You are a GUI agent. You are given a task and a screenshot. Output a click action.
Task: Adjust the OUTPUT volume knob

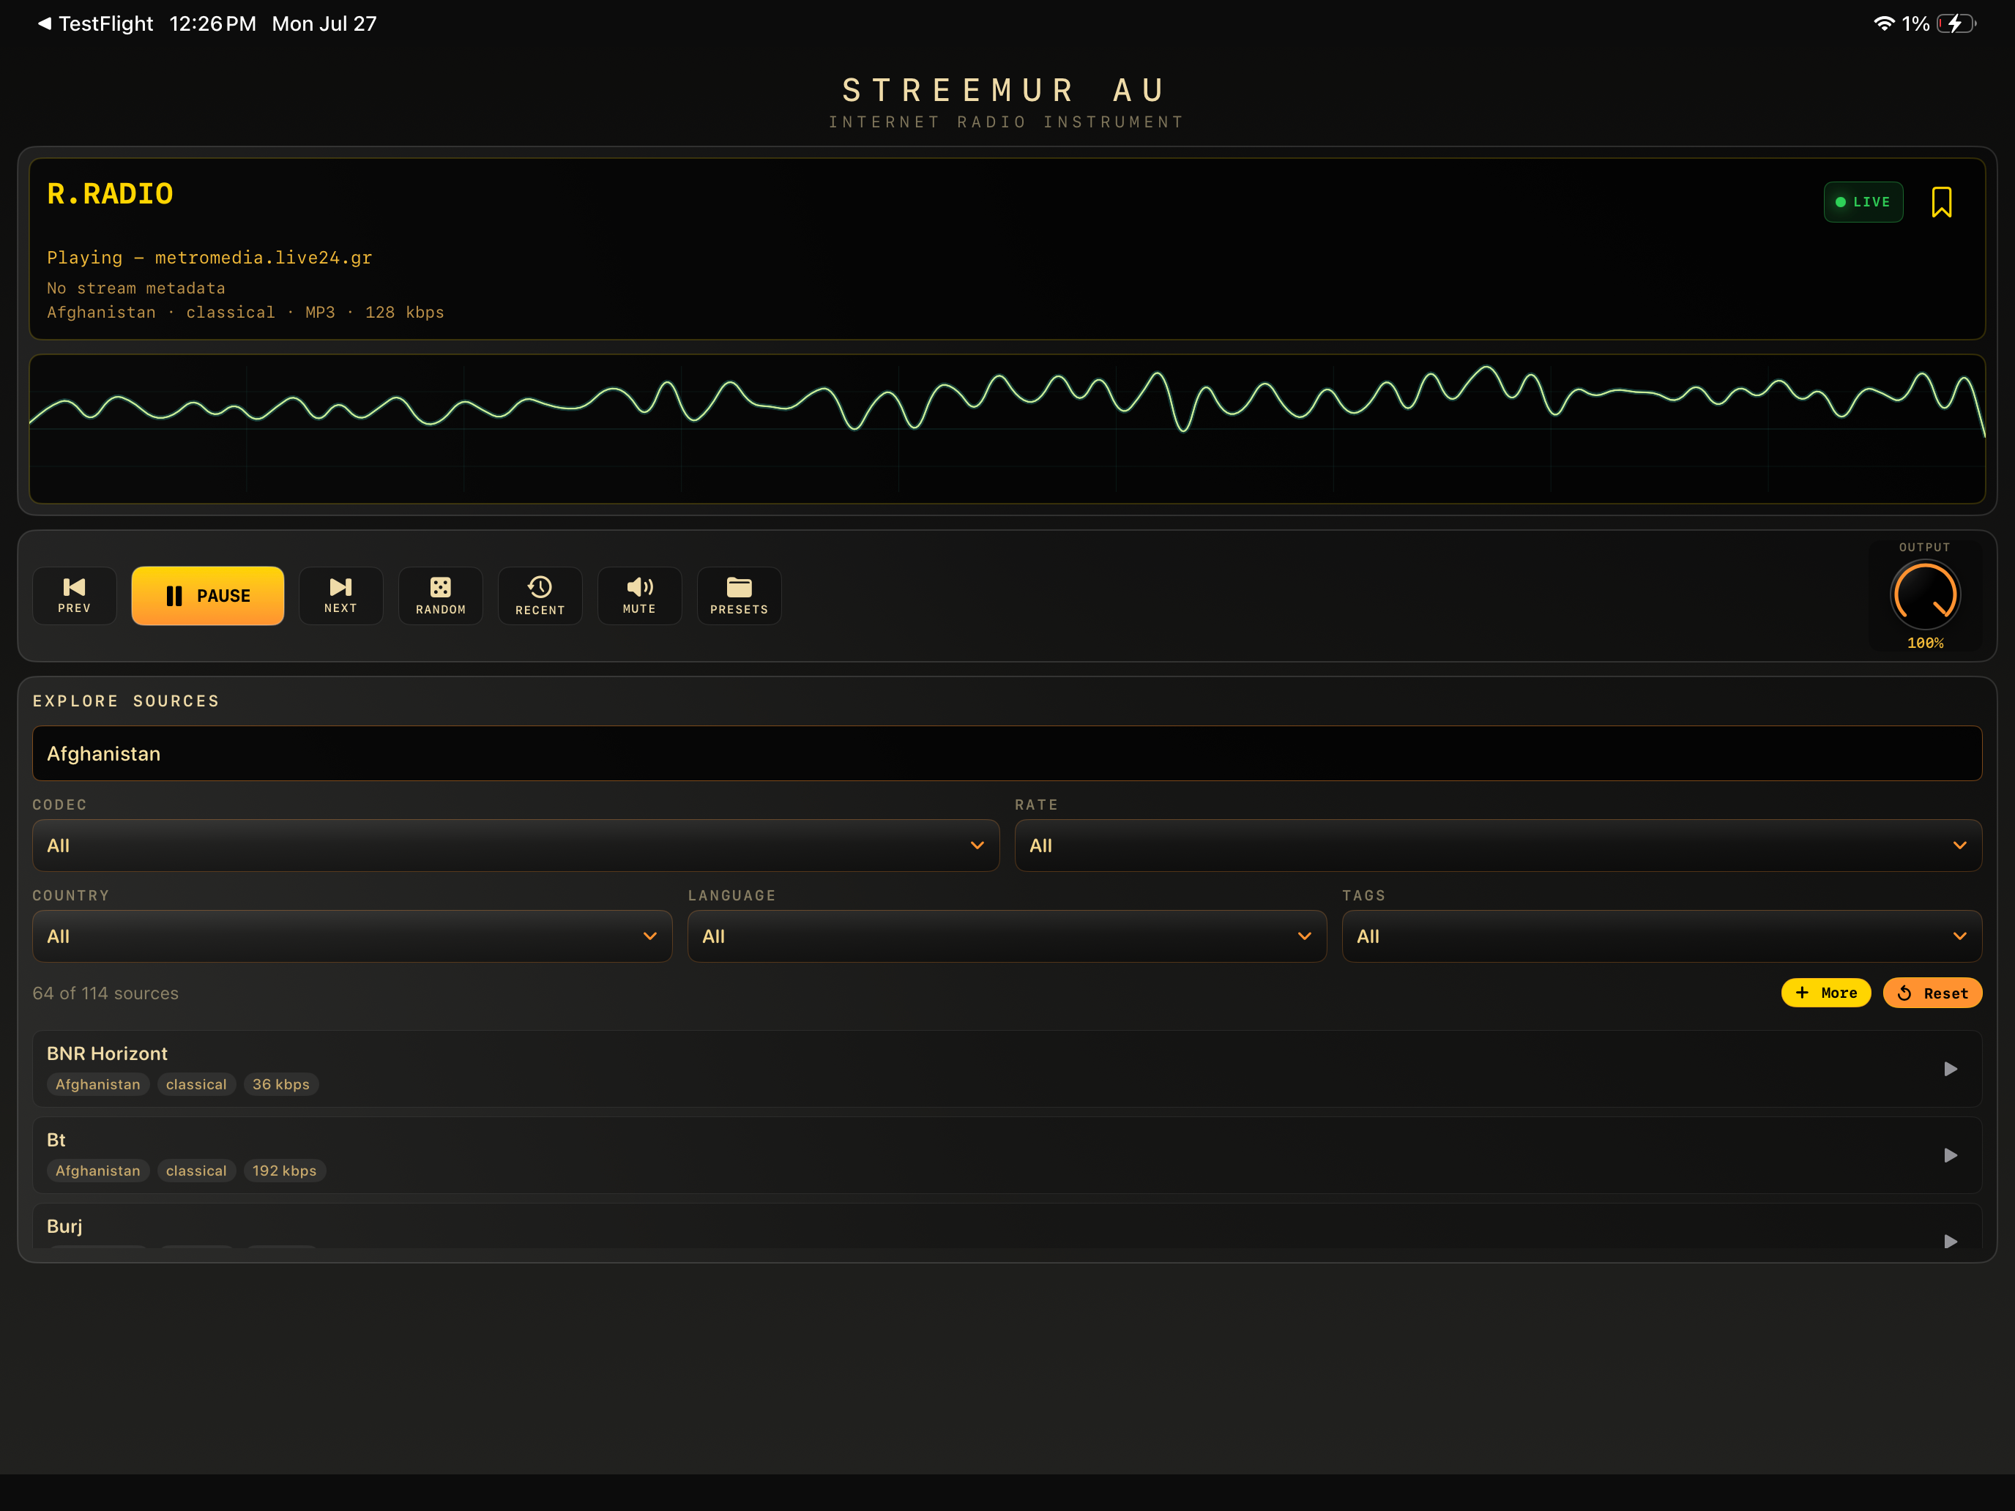tap(1925, 594)
